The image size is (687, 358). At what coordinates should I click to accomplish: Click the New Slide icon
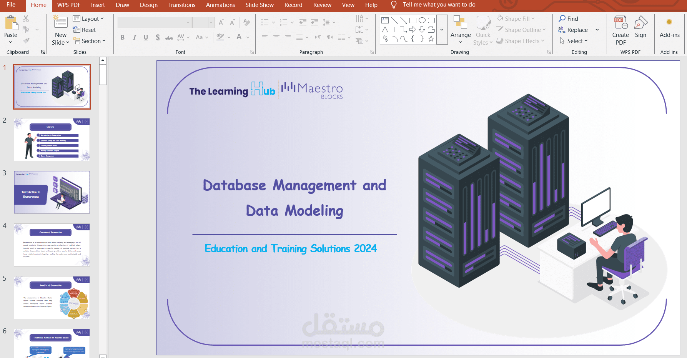(x=60, y=22)
